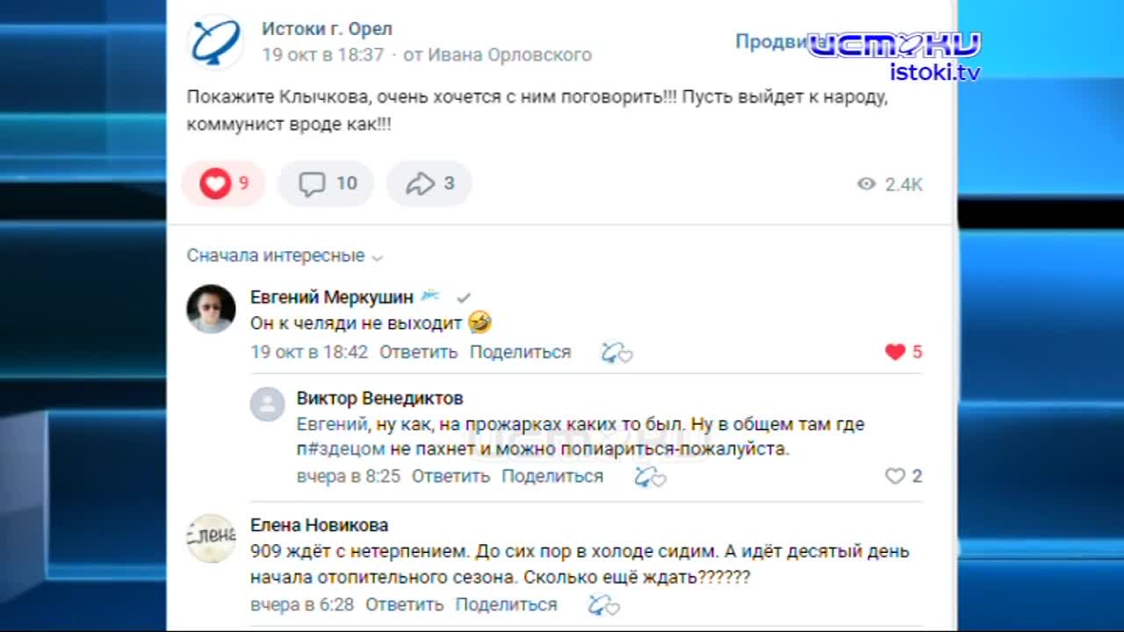Click the reaction sticker icon under Виктор's comment
The image size is (1124, 632).
pyautogui.click(x=649, y=477)
